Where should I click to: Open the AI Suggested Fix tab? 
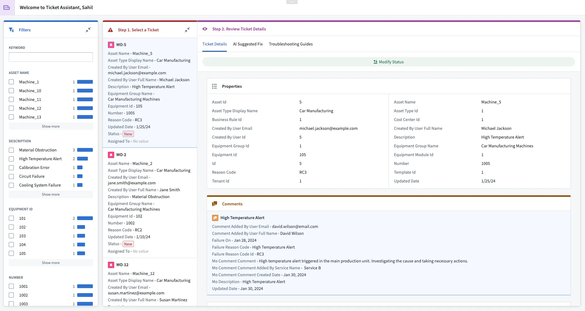[248, 44]
